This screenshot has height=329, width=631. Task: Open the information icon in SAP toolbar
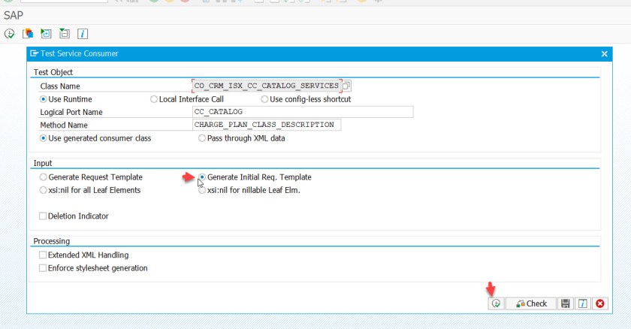(83, 34)
